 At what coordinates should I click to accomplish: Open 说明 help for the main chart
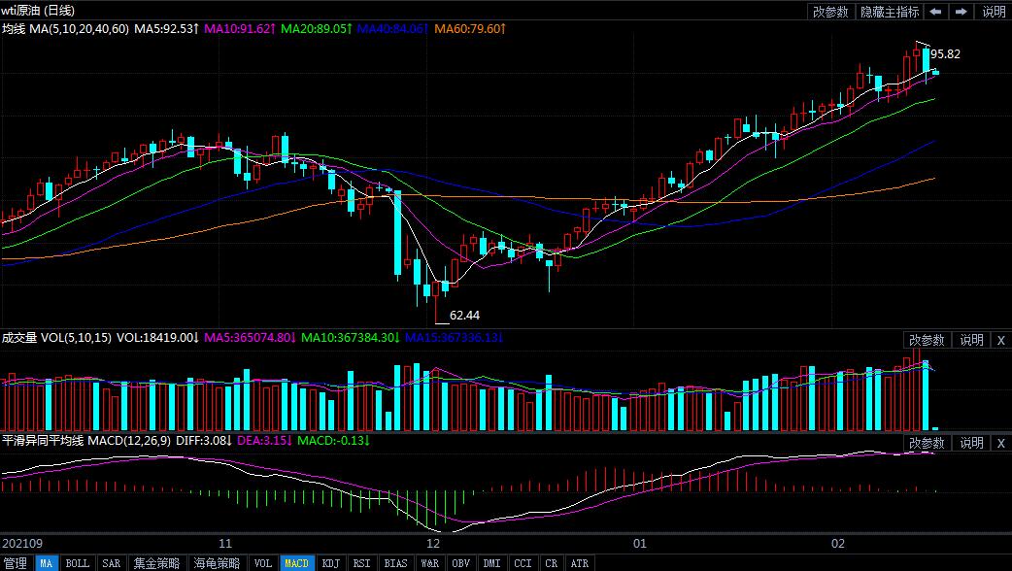pos(994,12)
